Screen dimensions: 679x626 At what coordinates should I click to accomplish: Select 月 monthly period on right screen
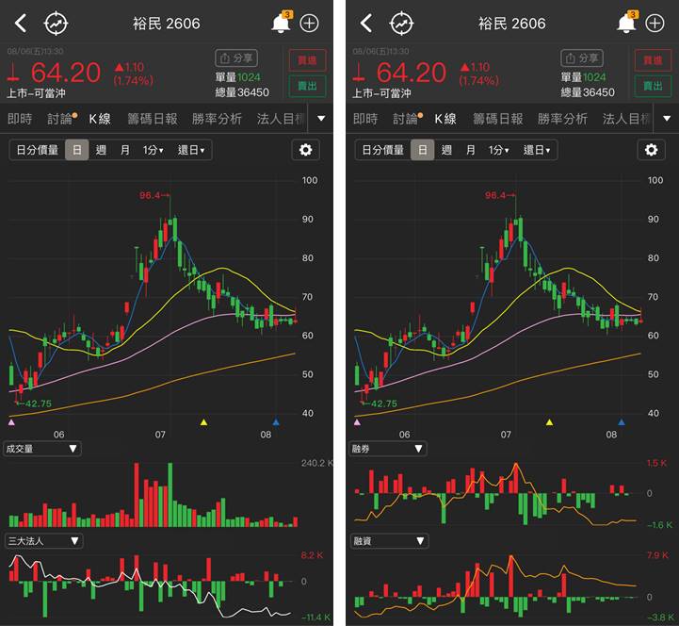pos(471,150)
